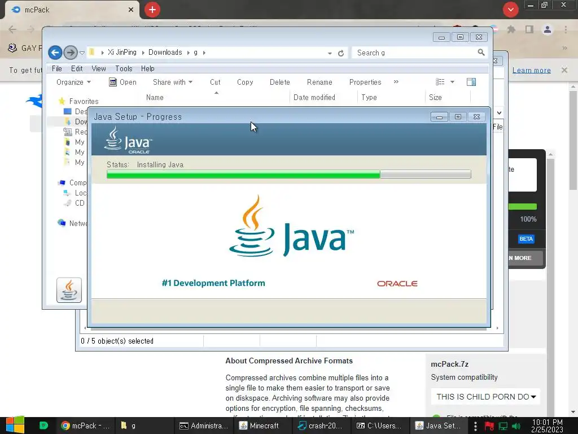Click Delete in Explorer toolbar
This screenshot has width=578, height=434.
279,82
